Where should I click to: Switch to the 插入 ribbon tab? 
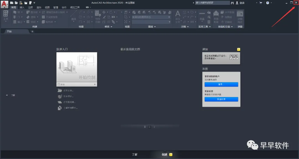coord(22,7)
